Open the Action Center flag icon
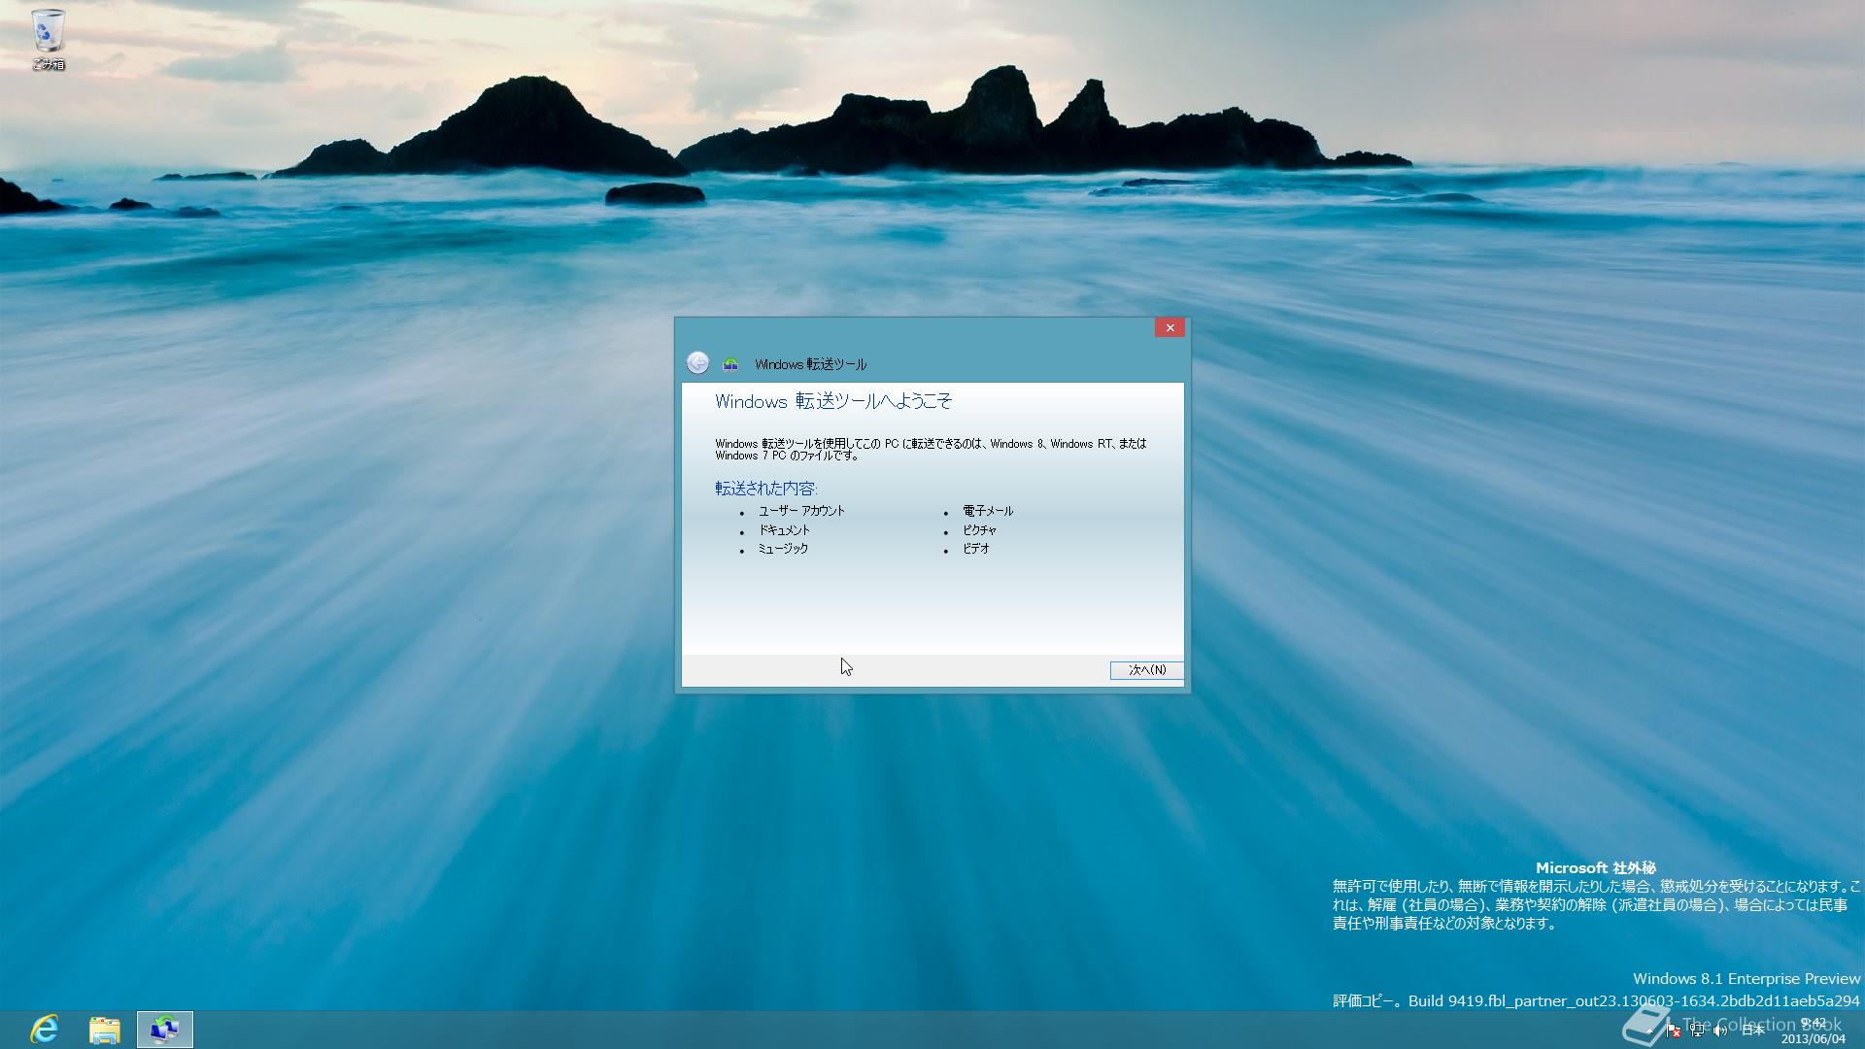The height and width of the screenshot is (1049, 1865). (x=1673, y=1031)
